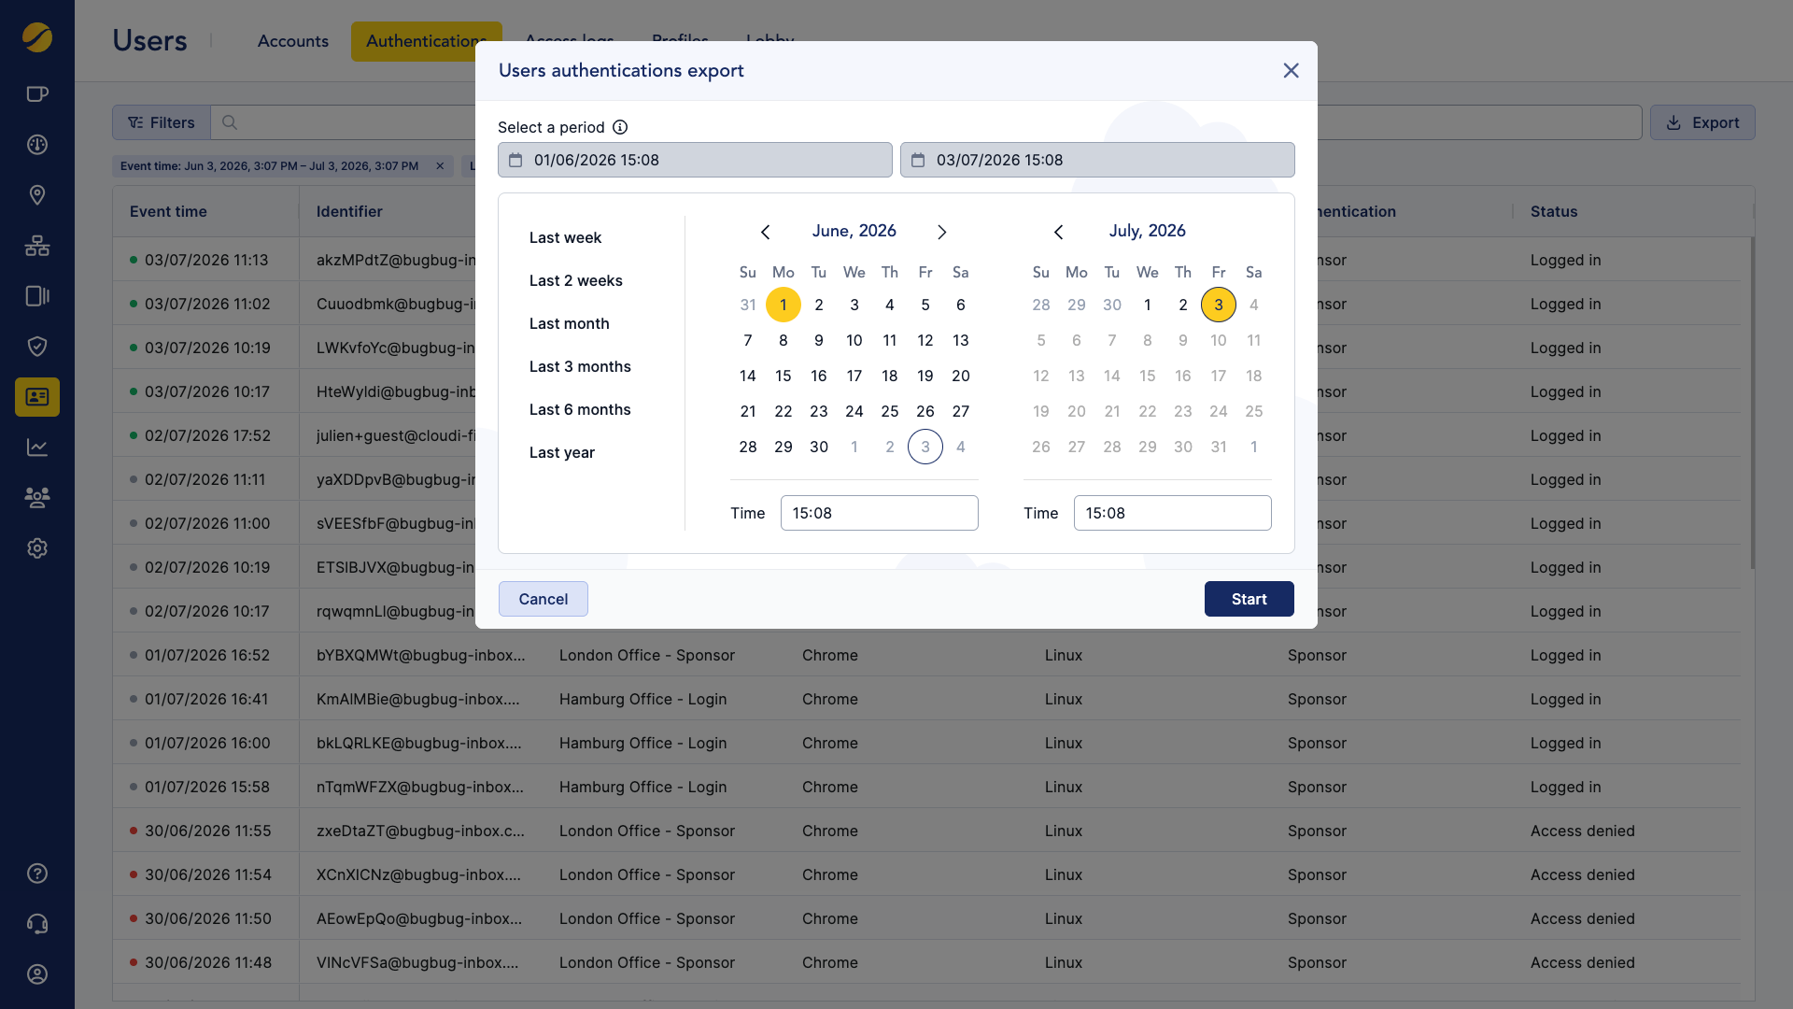
Task: Select June 20 in the calendar
Action: (x=961, y=376)
